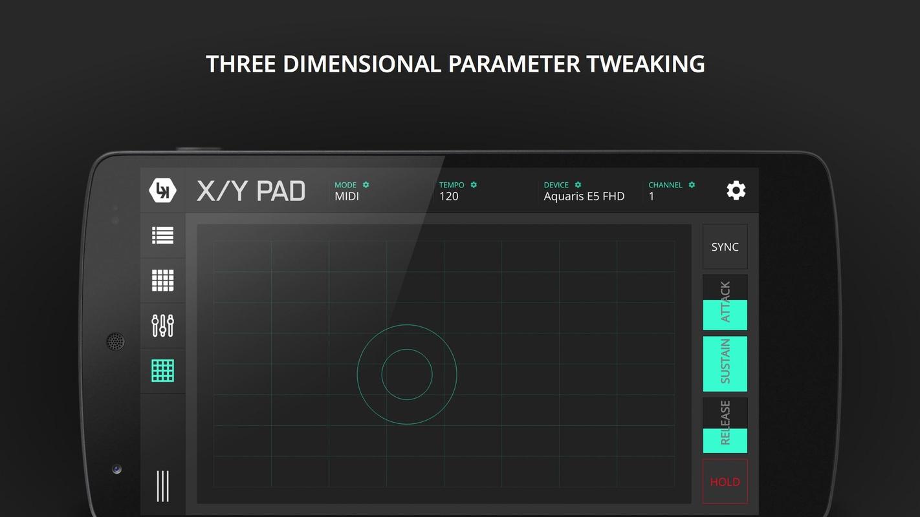Click the gear next to CHANNEL
Screen dimensions: 920x517
point(692,185)
